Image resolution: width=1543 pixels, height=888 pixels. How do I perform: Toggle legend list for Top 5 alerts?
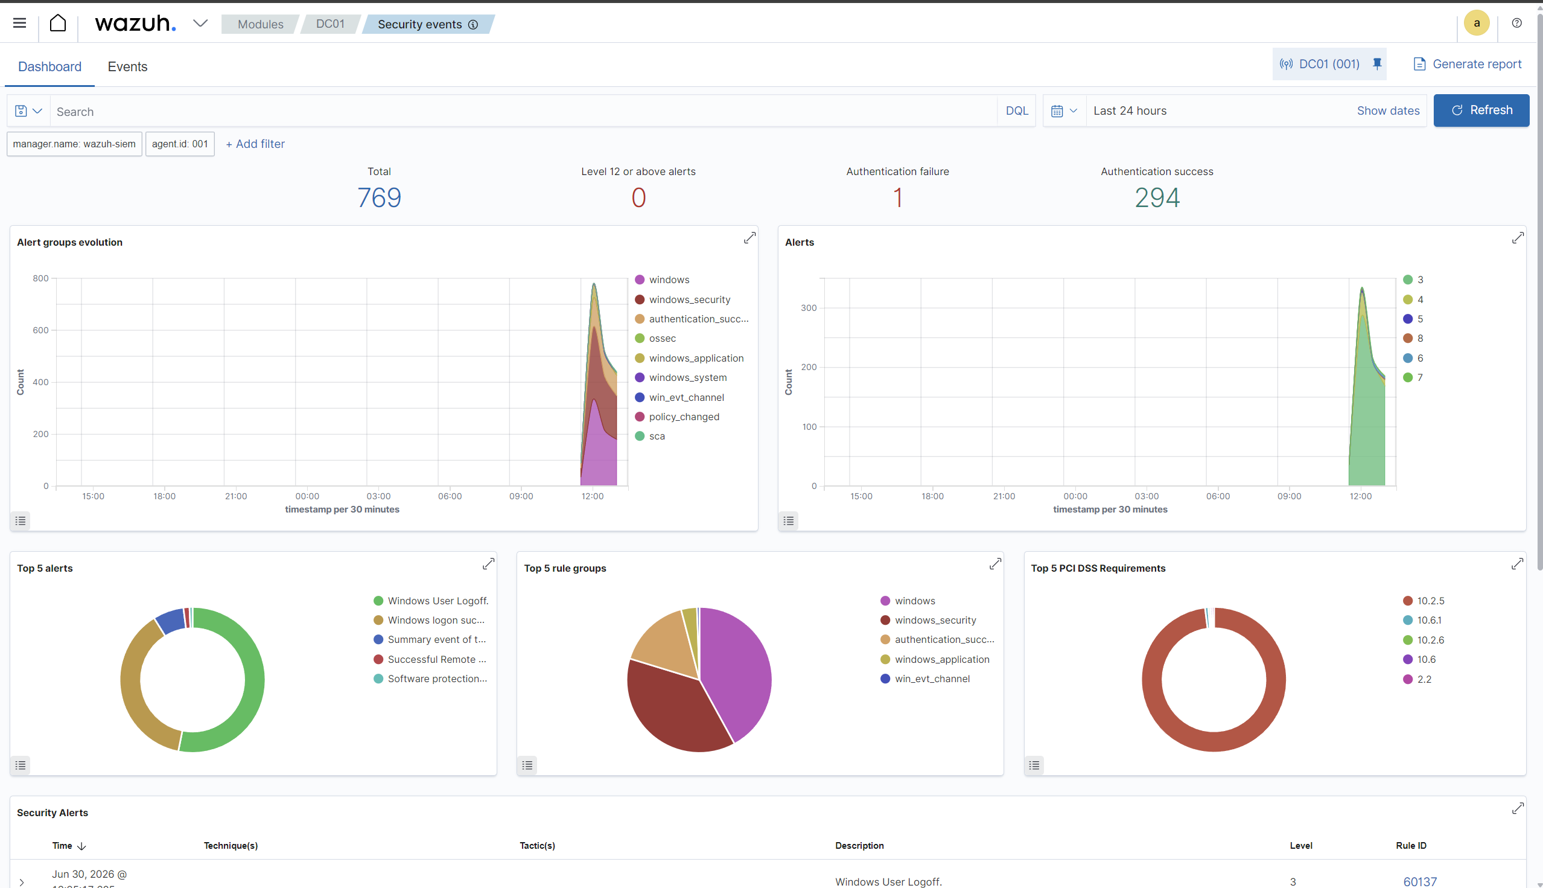21,765
